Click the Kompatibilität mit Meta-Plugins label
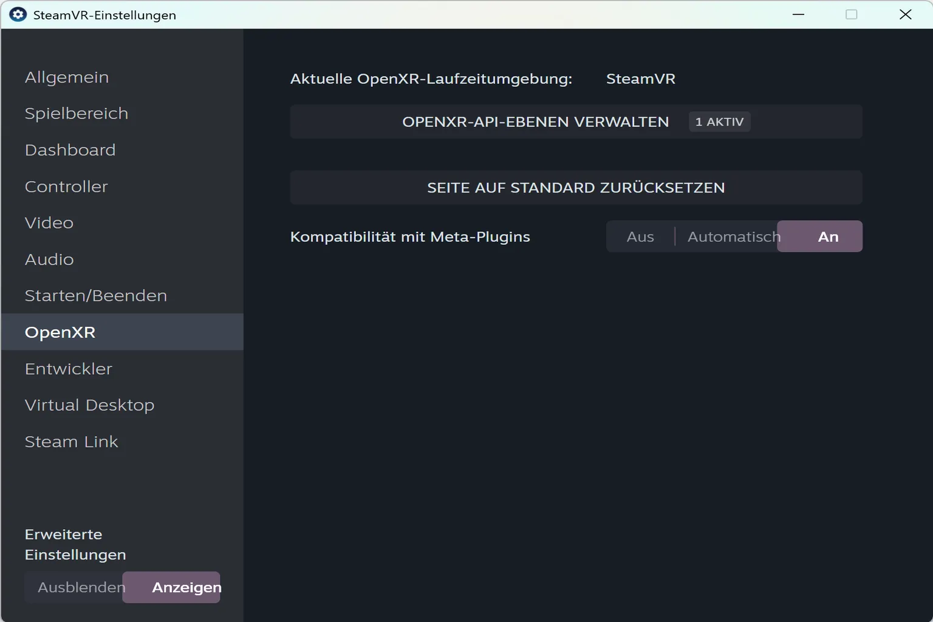This screenshot has width=933, height=622. 410,237
